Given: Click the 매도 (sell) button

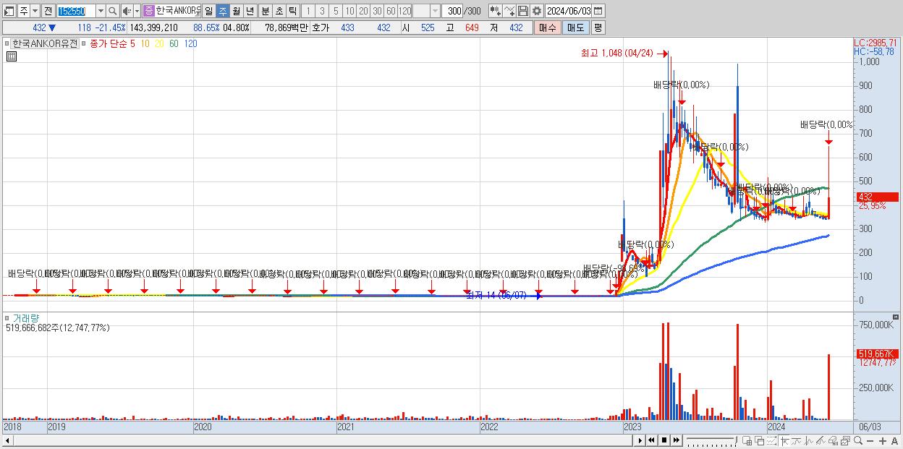Looking at the screenshot, I should tap(575, 27).
